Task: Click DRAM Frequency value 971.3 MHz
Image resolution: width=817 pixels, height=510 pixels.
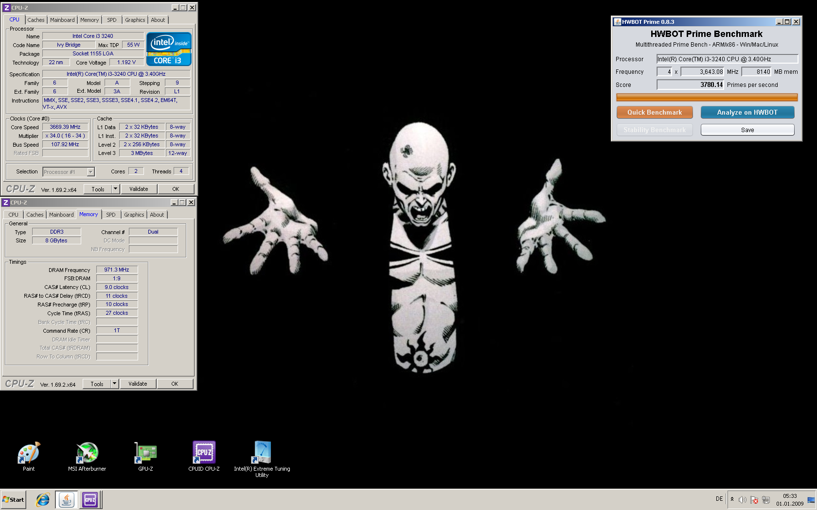Action: coord(117,270)
